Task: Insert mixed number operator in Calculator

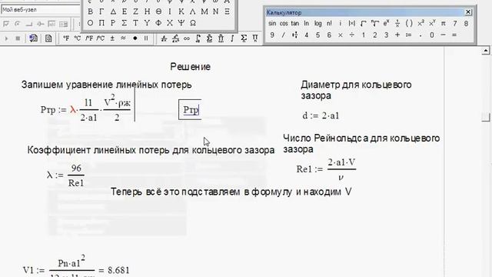Action: (x=295, y=35)
